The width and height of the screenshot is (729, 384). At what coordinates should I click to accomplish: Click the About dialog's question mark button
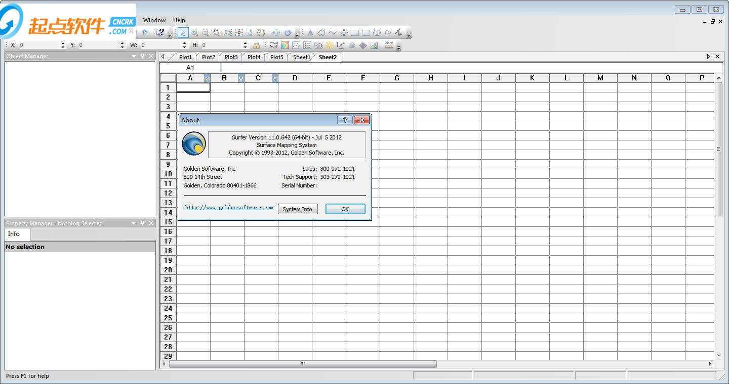pyautogui.click(x=345, y=120)
